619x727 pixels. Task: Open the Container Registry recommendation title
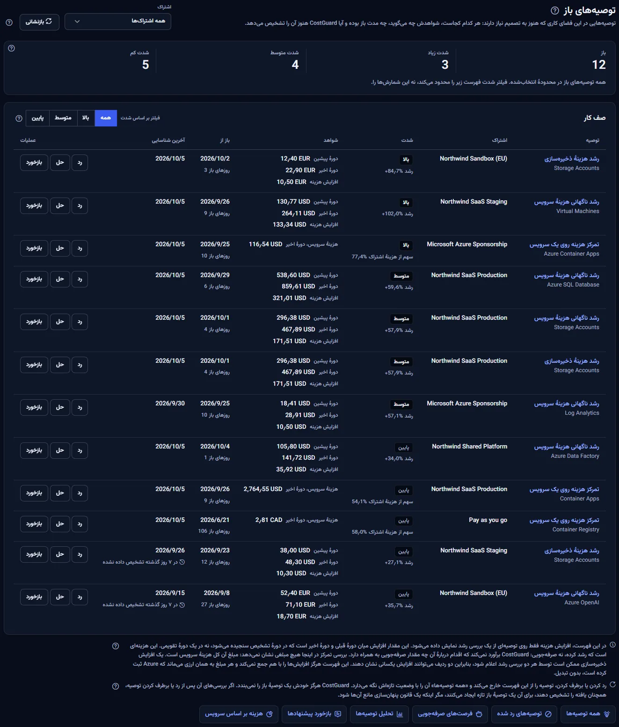coord(564,520)
